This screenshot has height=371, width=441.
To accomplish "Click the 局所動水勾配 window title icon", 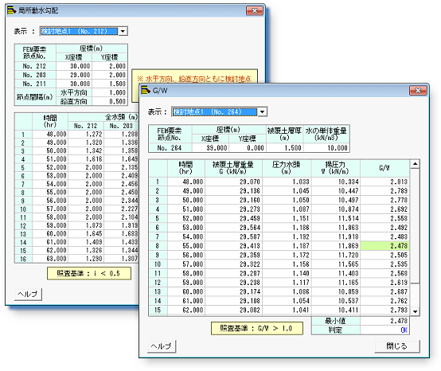I will point(11,10).
